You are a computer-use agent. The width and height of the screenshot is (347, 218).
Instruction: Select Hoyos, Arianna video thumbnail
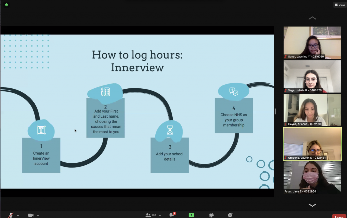[x=312, y=110]
